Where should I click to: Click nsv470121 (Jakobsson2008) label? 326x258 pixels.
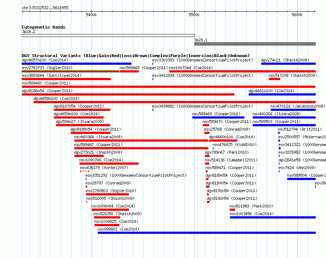click(298, 106)
